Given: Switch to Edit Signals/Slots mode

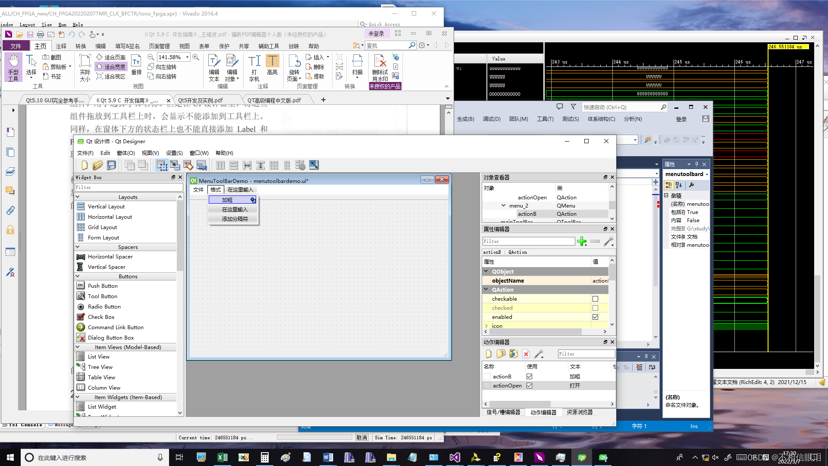Looking at the screenshot, I should click(x=175, y=165).
